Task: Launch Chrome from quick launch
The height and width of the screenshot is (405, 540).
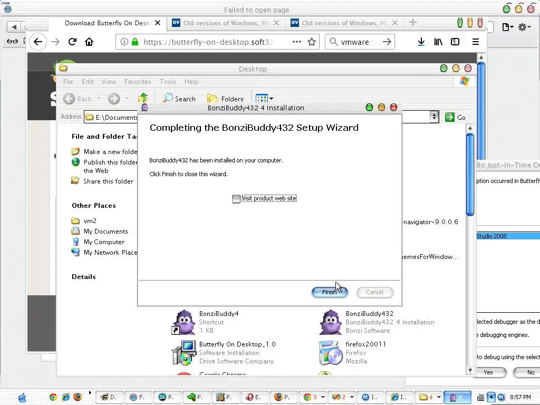Action: (53, 397)
